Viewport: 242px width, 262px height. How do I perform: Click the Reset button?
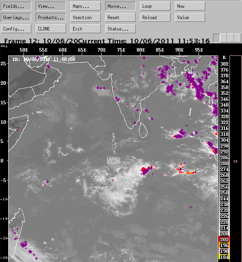[x=120, y=18]
